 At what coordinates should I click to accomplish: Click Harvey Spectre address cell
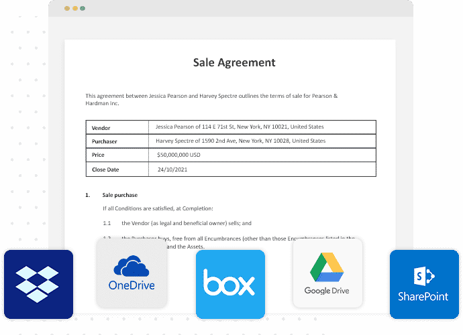(x=262, y=141)
